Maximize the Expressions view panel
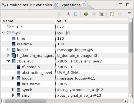 [128, 5]
